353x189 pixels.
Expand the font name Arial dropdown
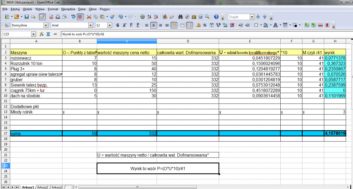(90, 25)
